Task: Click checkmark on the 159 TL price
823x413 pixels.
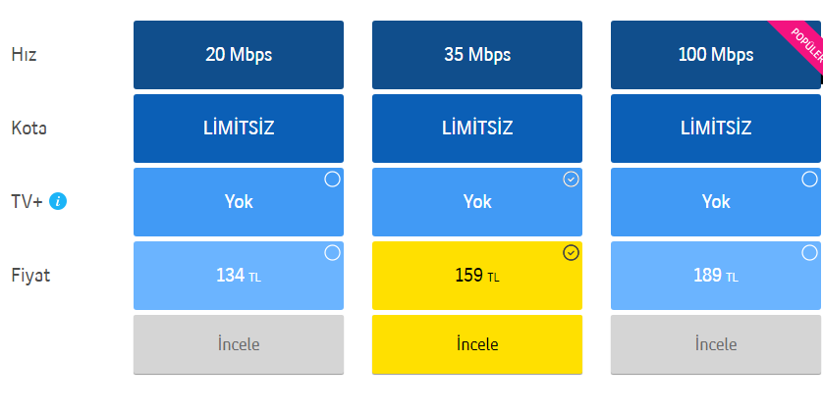Action: pyautogui.click(x=571, y=253)
